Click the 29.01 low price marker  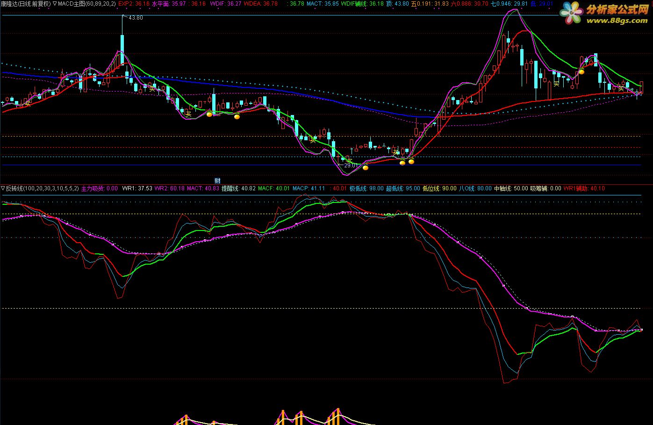351,165
